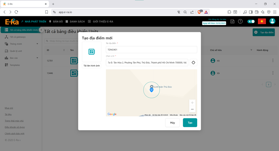Collapse the left sidebar arrow

[41, 30]
